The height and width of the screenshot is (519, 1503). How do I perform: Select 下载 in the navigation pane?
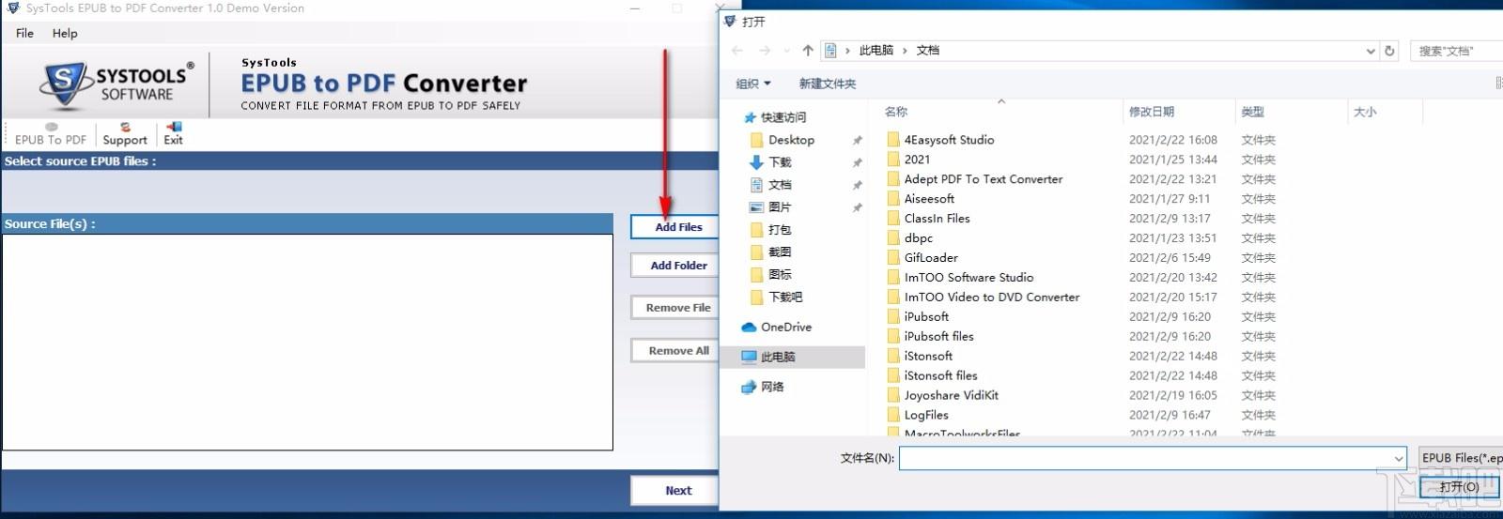[780, 162]
